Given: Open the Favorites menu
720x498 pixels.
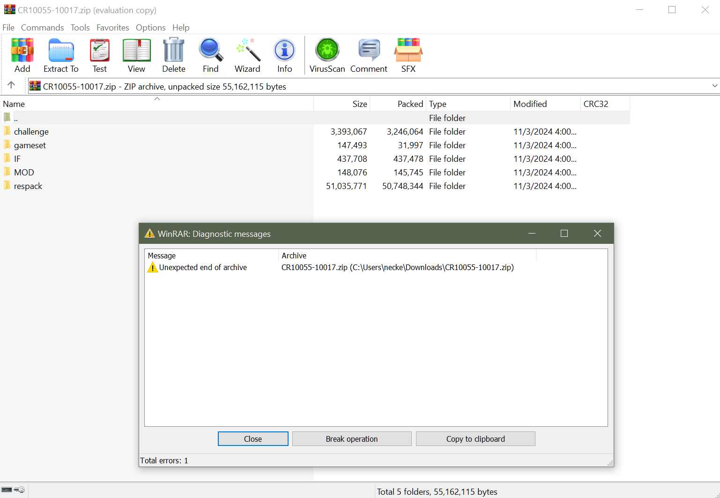Looking at the screenshot, I should click(113, 28).
